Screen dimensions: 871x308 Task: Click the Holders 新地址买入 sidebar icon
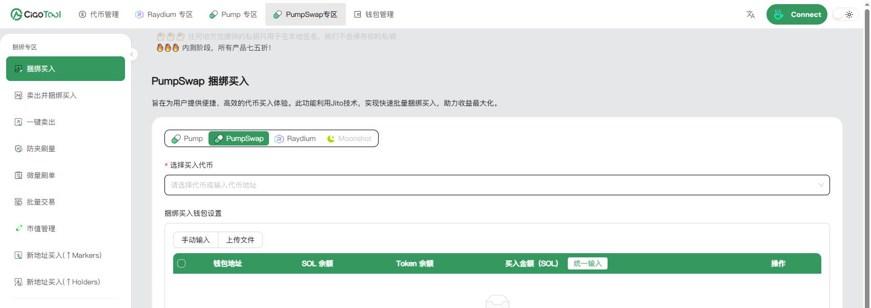(18, 282)
